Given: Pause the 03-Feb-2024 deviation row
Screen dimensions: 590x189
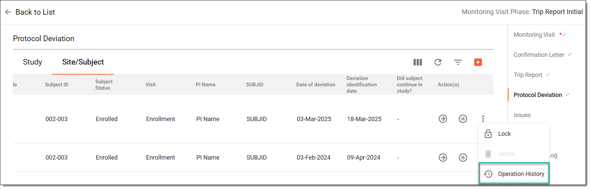Looking at the screenshot, I should [463, 158].
